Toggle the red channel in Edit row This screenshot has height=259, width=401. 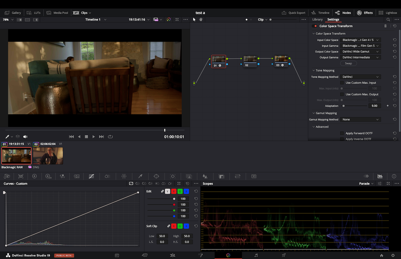point(174,191)
